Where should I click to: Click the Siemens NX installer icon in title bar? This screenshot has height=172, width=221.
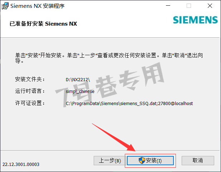tap(5, 6)
